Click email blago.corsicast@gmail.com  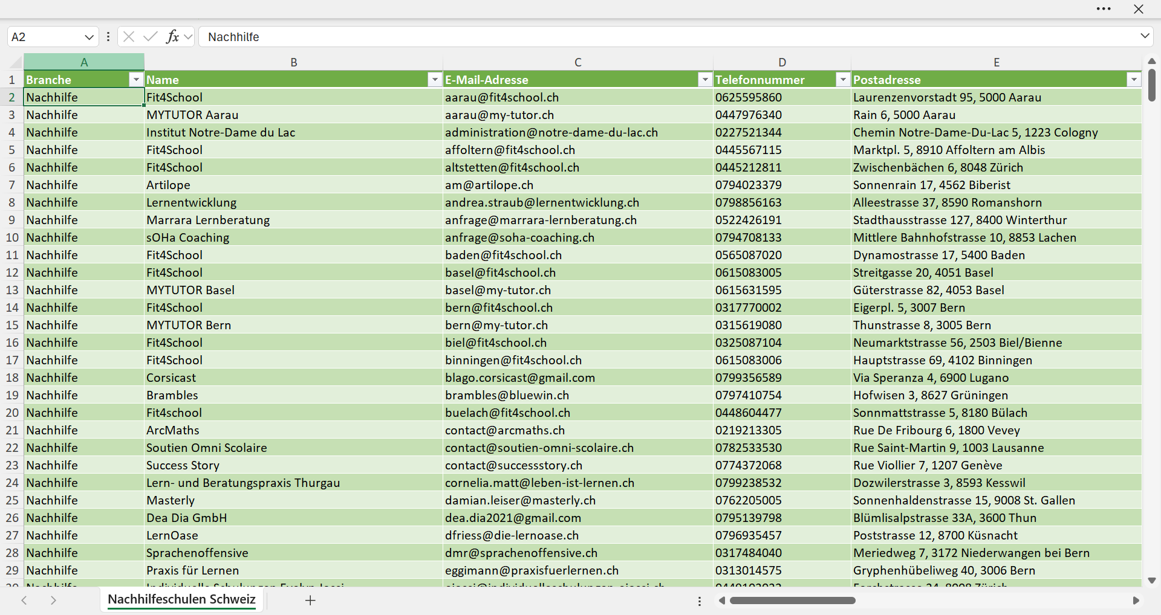pyautogui.click(x=578, y=378)
